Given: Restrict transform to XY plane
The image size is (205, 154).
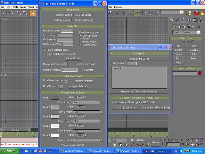Looking at the screenshot, I should pyautogui.click(x=136, y=13).
